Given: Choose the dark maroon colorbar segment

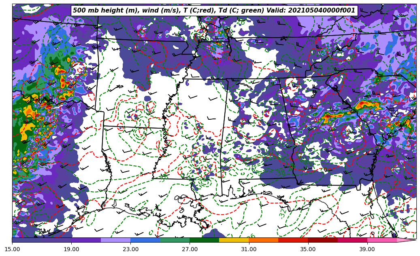Looking at the screenshot, I should click(323, 240).
